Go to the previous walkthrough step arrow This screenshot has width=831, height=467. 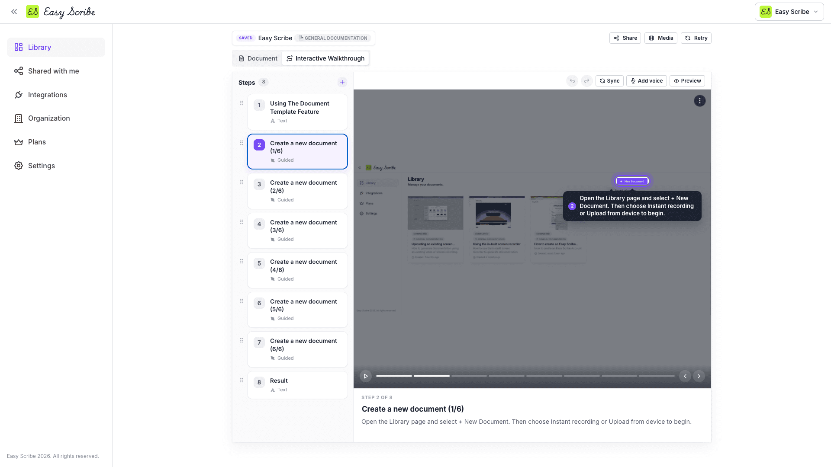pos(685,376)
